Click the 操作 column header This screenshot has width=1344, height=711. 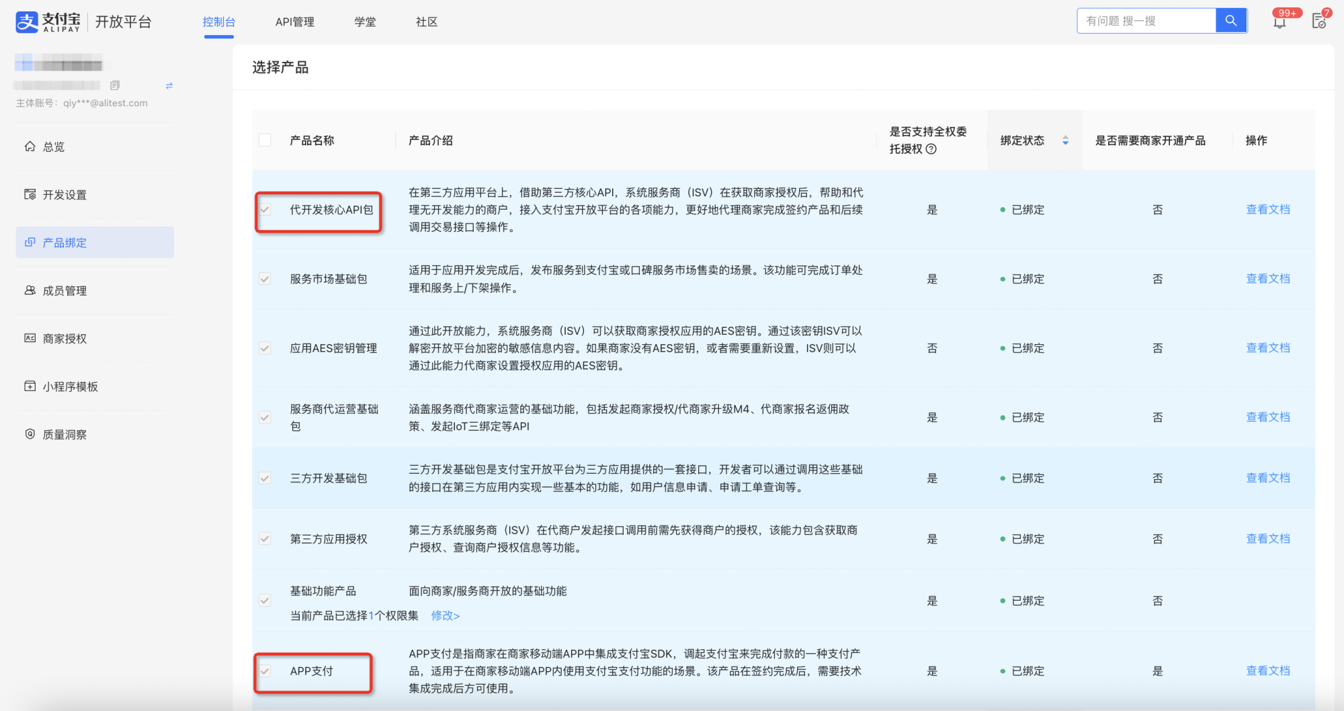point(1256,140)
